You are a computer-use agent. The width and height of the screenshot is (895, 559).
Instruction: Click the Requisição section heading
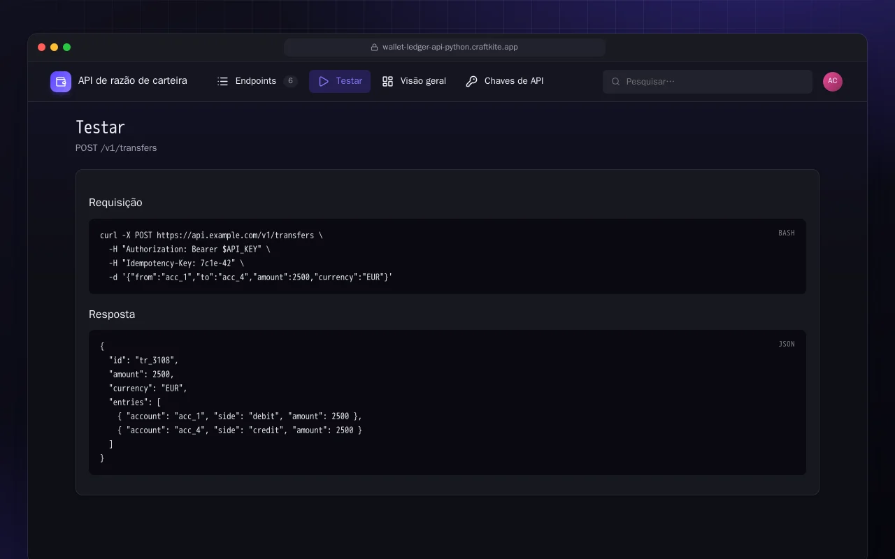click(x=115, y=203)
